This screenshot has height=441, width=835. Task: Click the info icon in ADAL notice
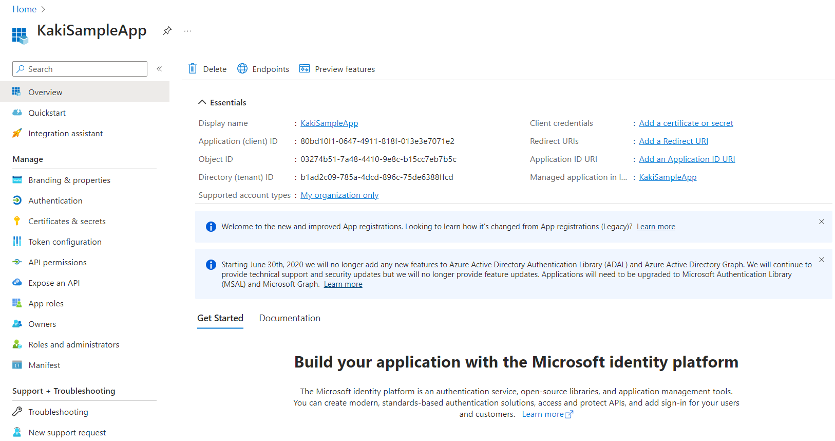[211, 265]
